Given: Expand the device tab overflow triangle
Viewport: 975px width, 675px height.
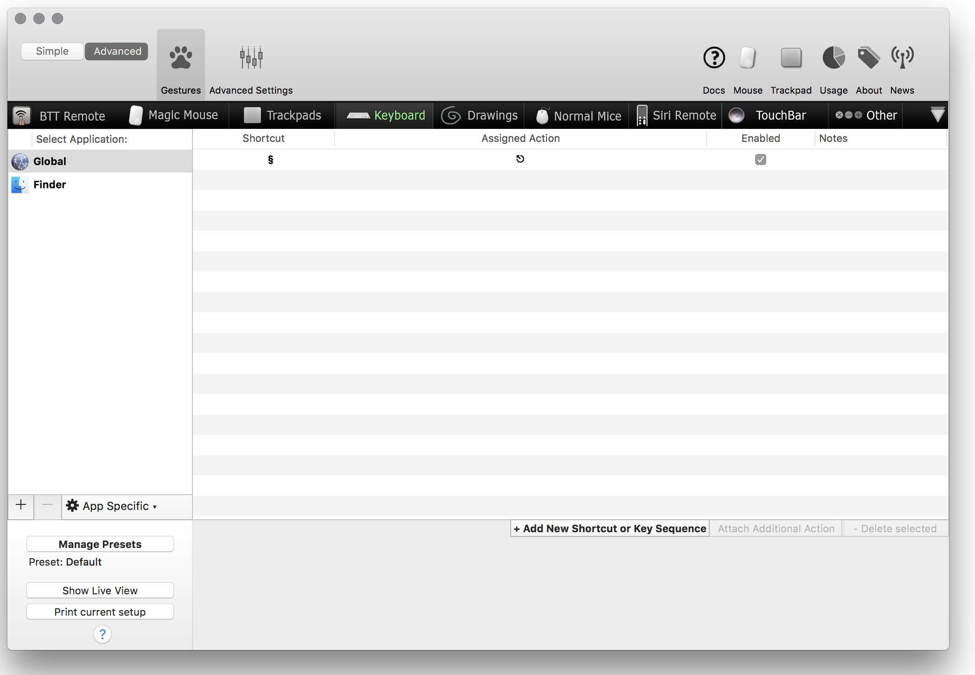Looking at the screenshot, I should 937,115.
